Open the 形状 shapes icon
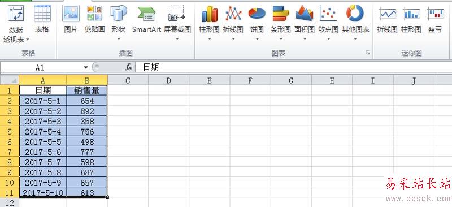Screen dimensions: 452x207 click(x=119, y=13)
